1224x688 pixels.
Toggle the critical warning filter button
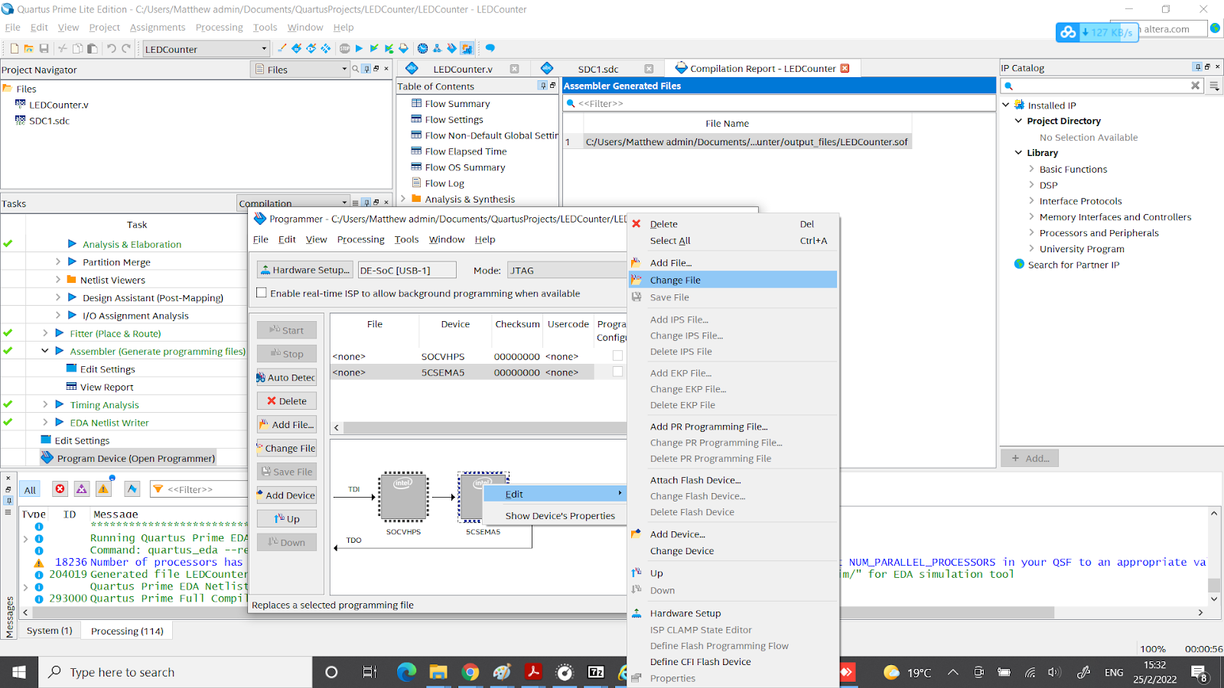point(82,488)
